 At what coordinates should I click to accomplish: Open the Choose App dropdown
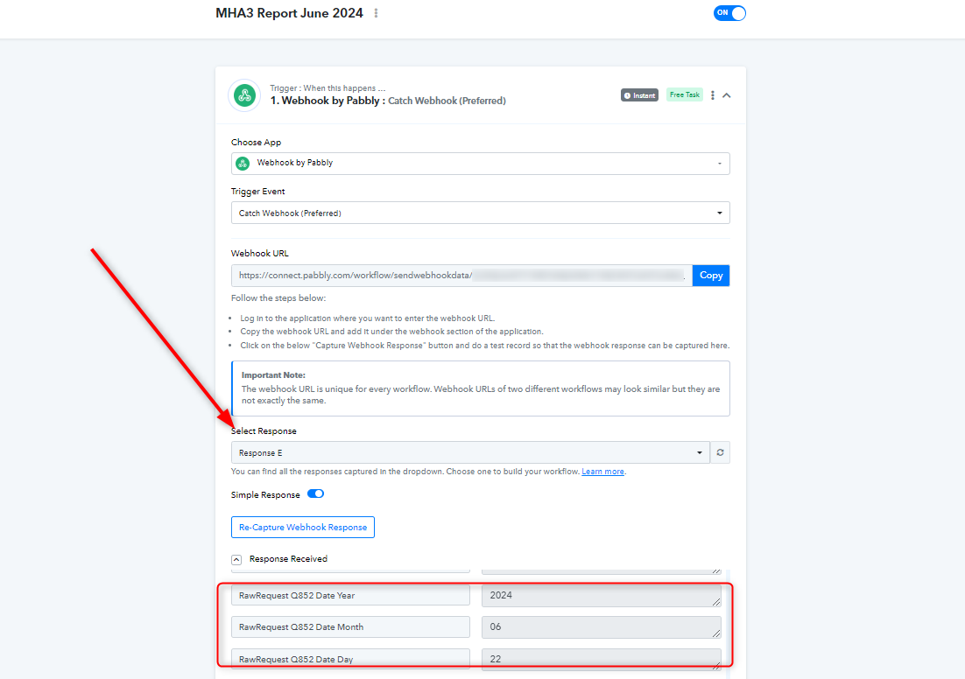(480, 163)
